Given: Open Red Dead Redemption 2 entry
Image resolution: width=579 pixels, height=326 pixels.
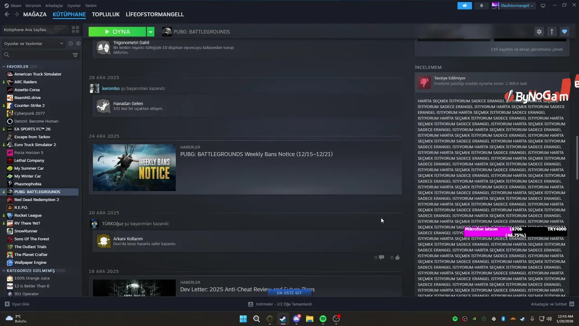Looking at the screenshot, I should (36, 200).
